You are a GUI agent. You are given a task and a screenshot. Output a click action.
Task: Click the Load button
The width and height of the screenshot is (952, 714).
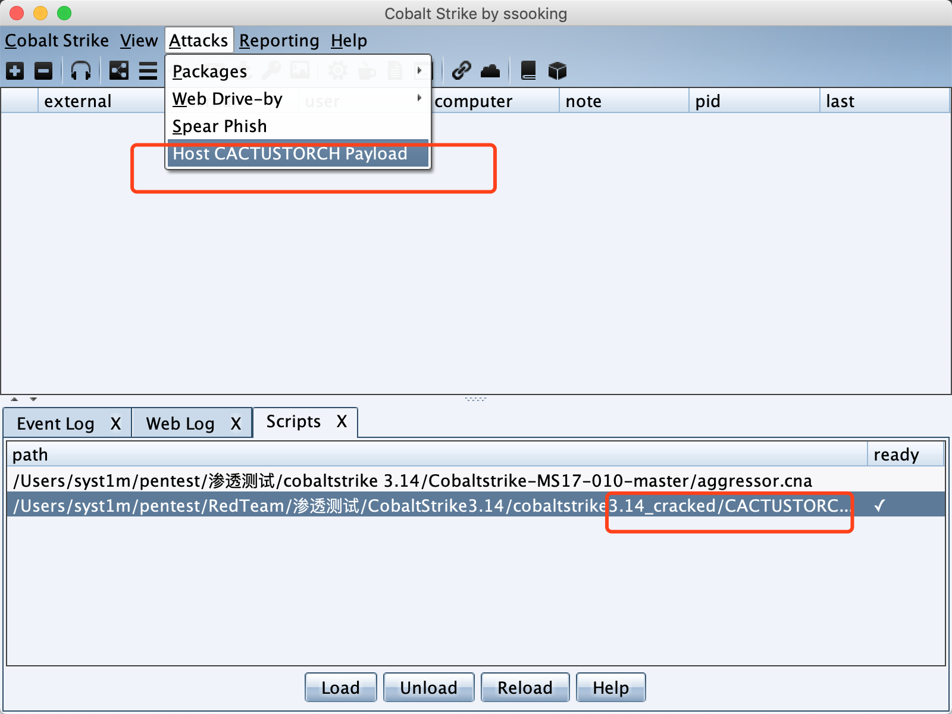[x=340, y=688]
